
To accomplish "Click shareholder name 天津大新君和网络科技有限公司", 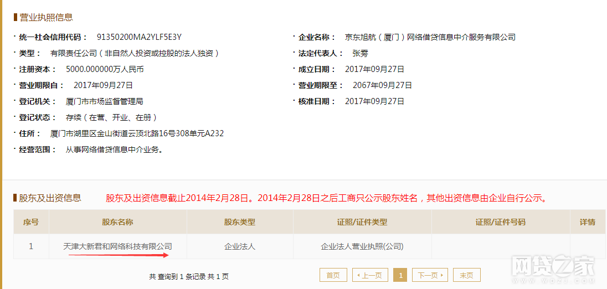I will pyautogui.click(x=117, y=246).
